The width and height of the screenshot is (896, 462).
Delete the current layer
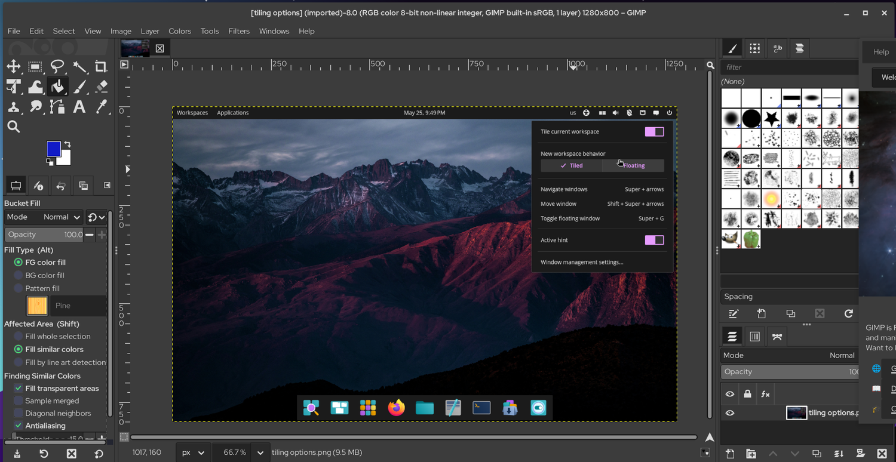point(882,454)
